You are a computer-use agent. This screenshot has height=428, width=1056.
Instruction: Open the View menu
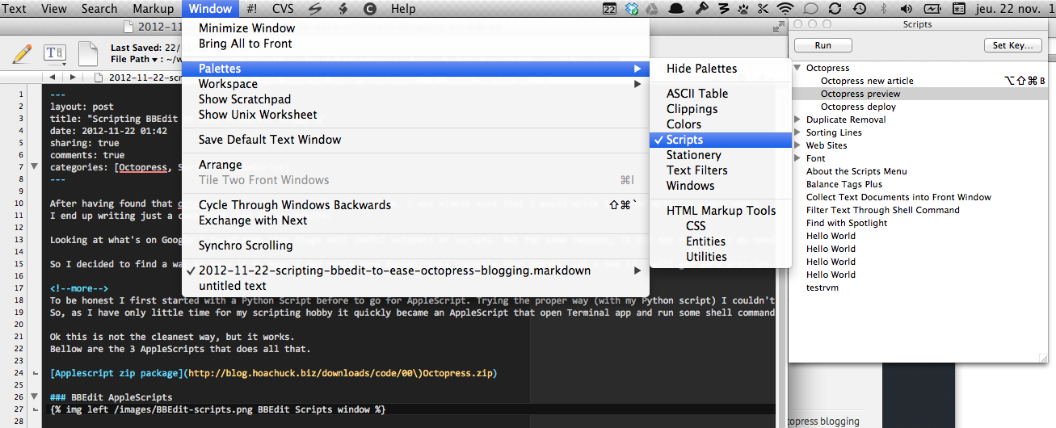tap(54, 9)
